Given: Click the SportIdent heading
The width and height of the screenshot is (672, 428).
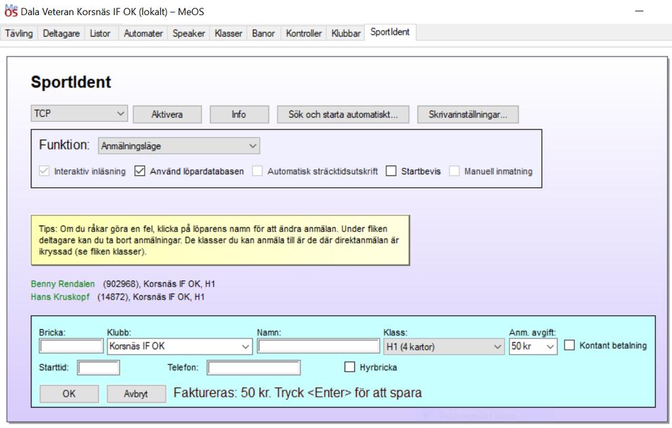Looking at the screenshot, I should [x=71, y=82].
